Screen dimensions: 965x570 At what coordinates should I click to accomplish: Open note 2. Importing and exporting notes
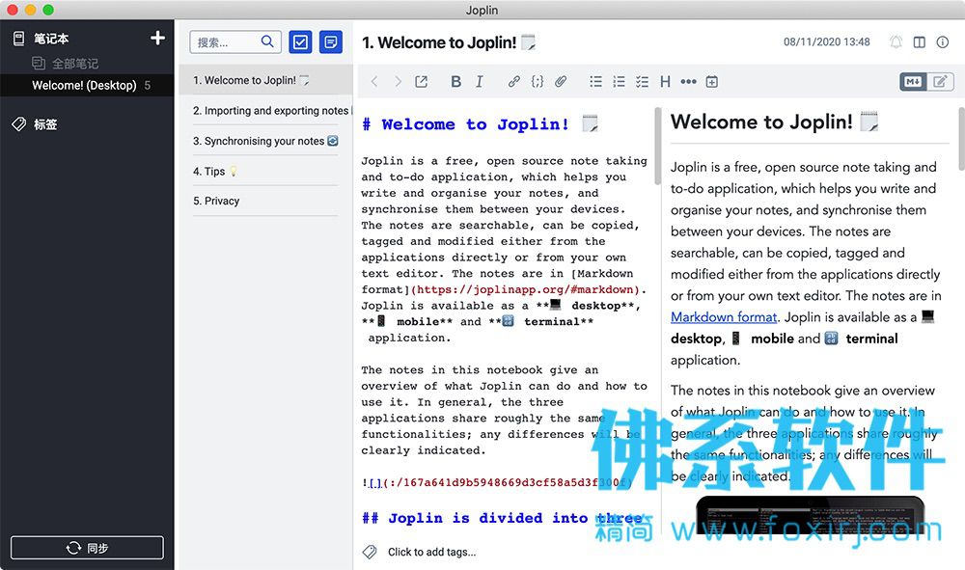tap(265, 111)
